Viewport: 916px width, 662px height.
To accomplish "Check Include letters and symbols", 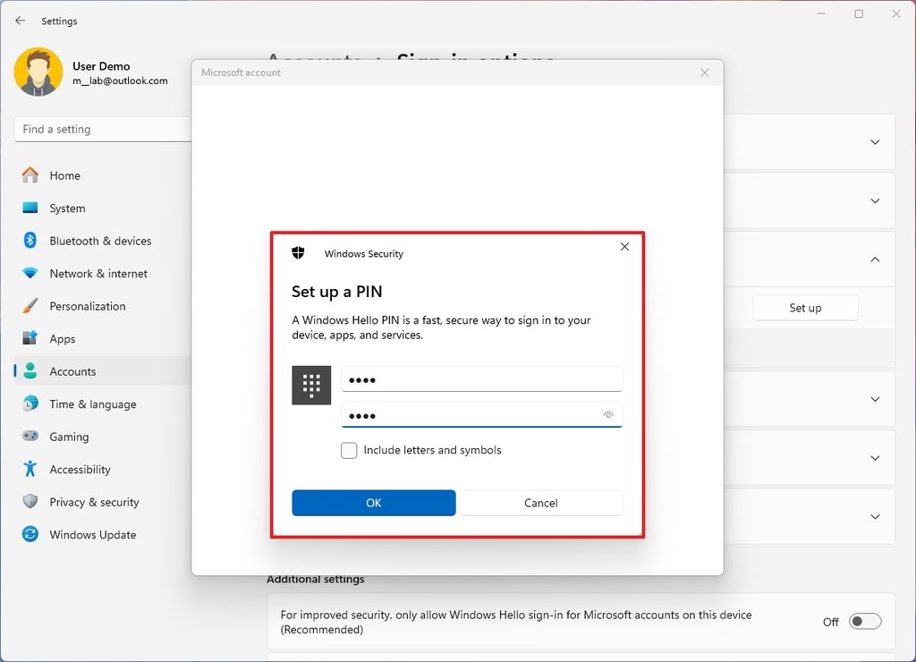I will click(349, 450).
